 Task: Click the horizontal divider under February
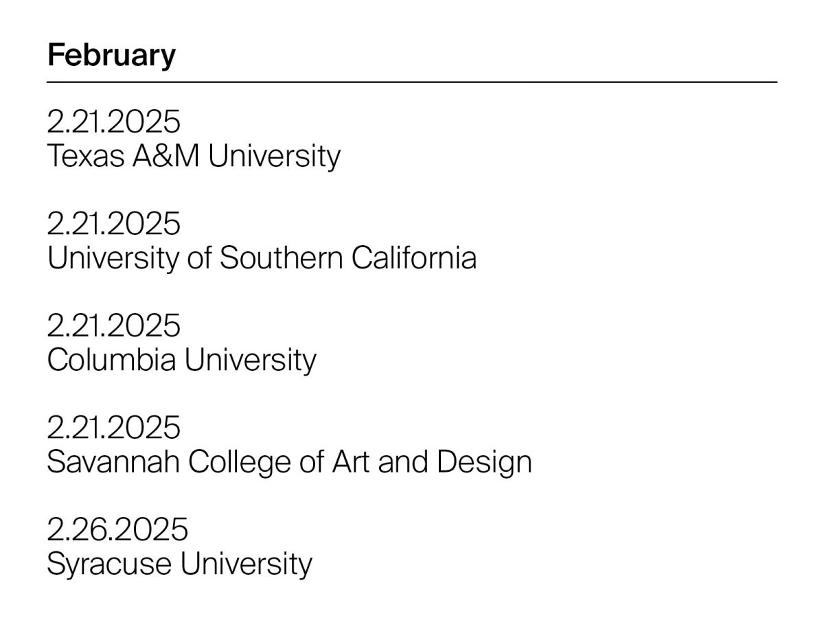(412, 82)
